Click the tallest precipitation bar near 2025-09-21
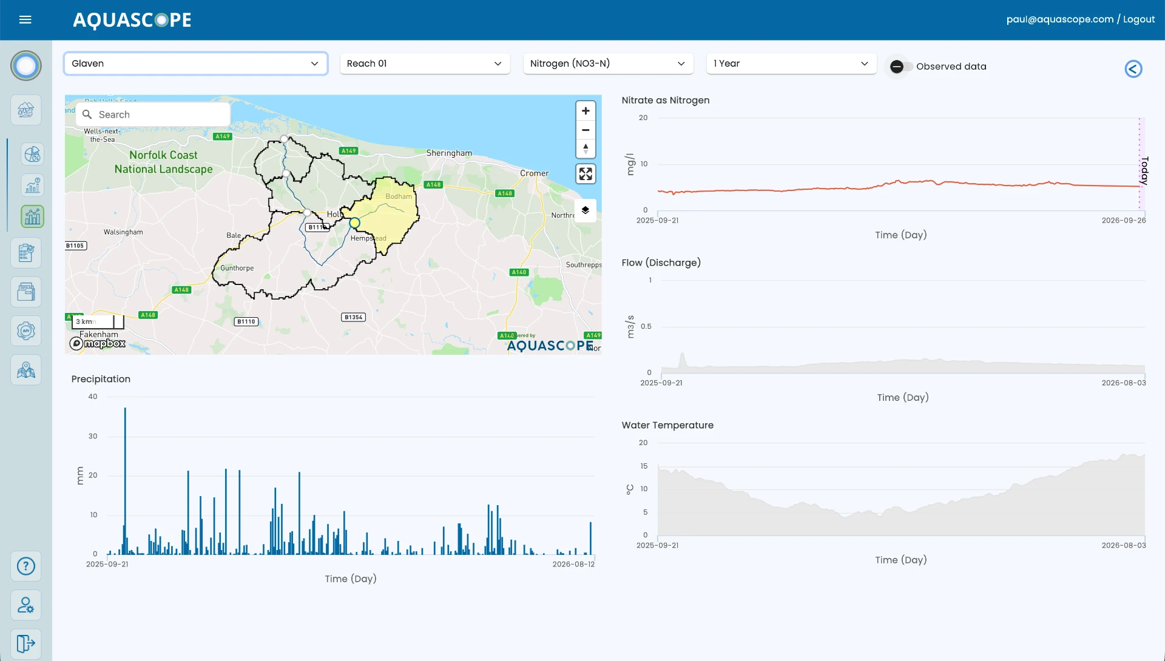 point(125,481)
